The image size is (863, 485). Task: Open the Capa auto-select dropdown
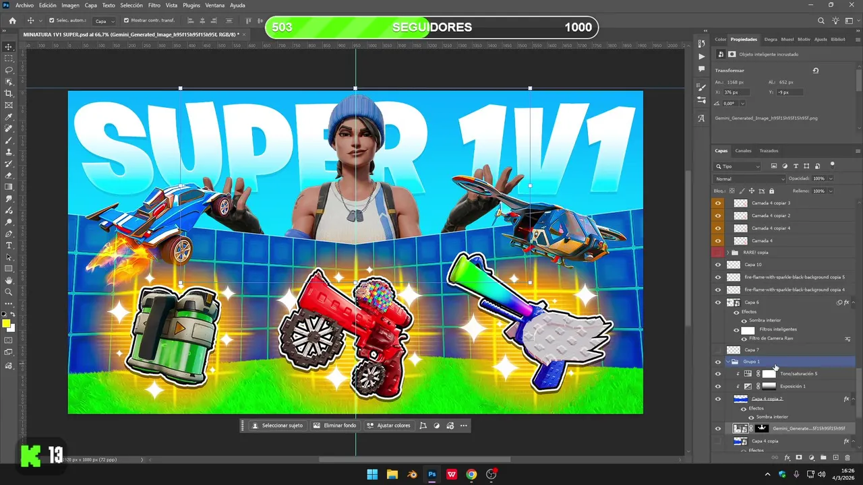point(102,21)
